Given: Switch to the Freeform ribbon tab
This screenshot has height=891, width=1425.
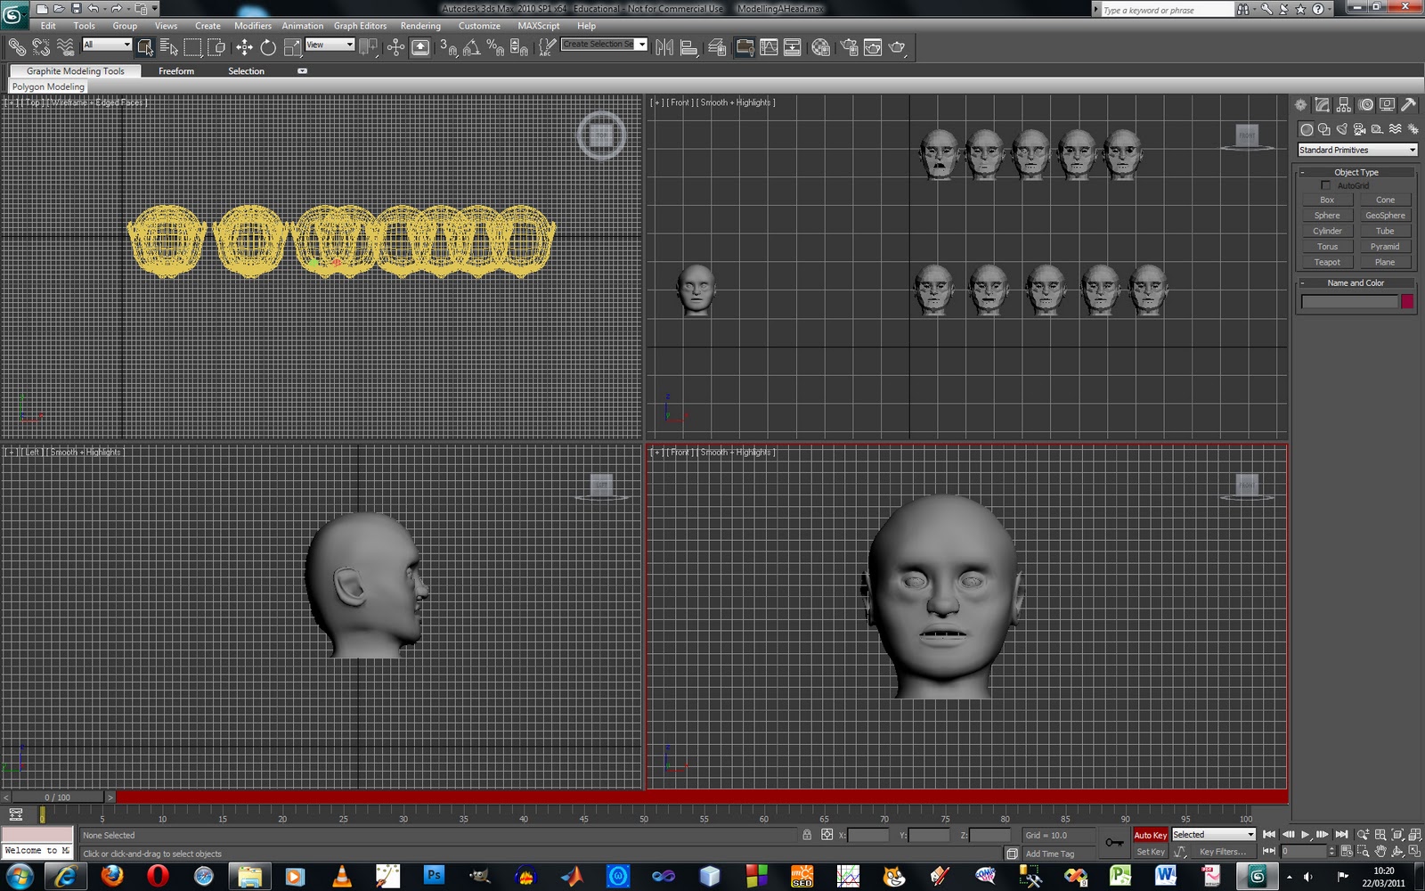Looking at the screenshot, I should 176,70.
